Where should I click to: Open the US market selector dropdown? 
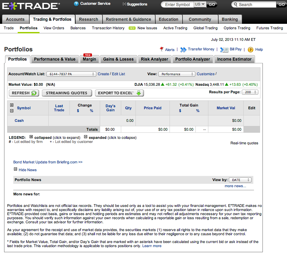point(200,4)
